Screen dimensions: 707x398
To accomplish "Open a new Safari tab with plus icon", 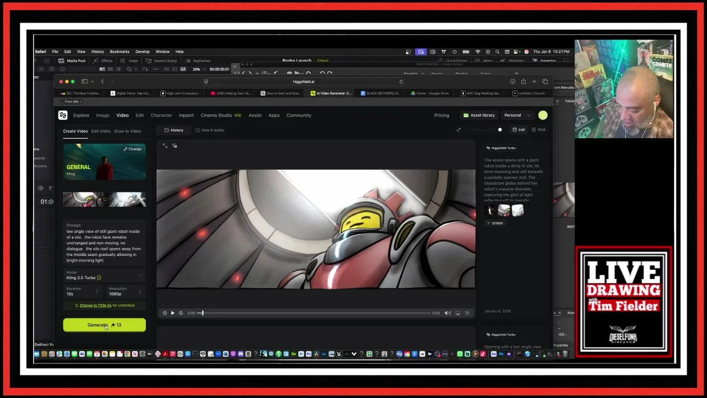I will tap(534, 81).
